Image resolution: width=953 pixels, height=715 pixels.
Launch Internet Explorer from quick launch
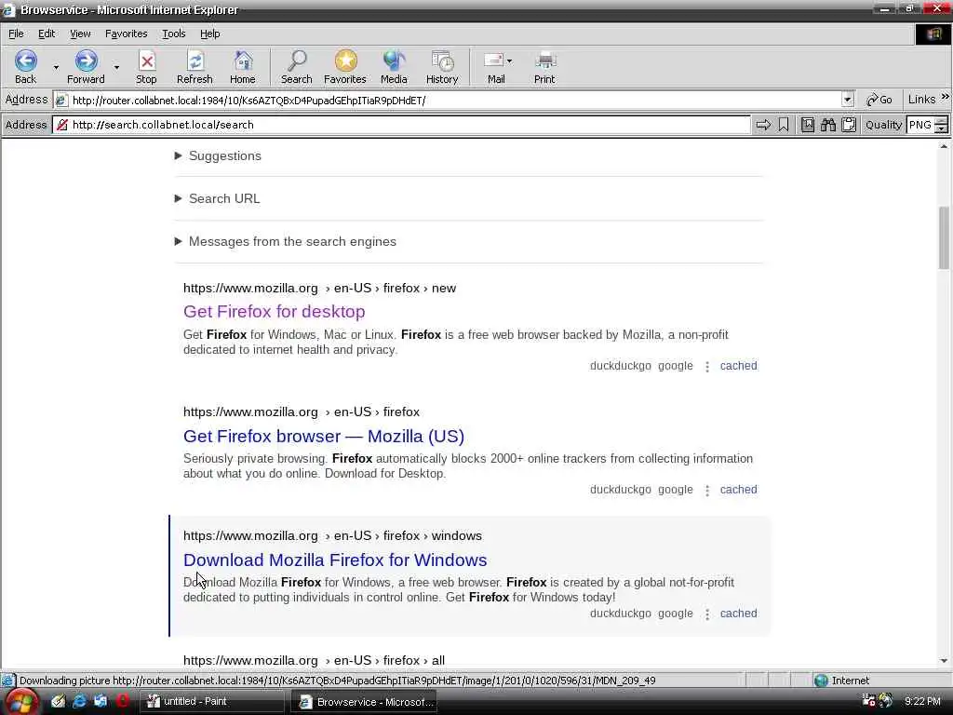[x=79, y=701]
